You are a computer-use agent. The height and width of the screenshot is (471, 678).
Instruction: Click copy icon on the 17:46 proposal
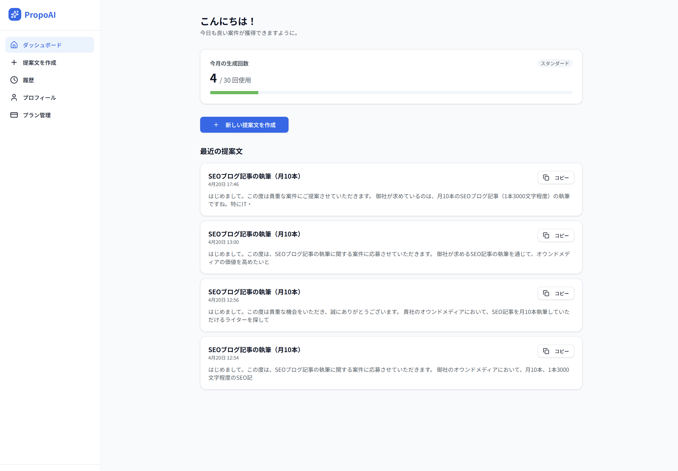point(546,178)
